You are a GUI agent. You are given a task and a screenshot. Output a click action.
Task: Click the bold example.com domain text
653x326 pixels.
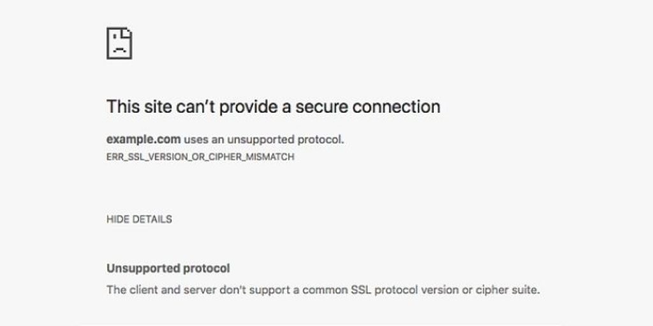point(143,140)
